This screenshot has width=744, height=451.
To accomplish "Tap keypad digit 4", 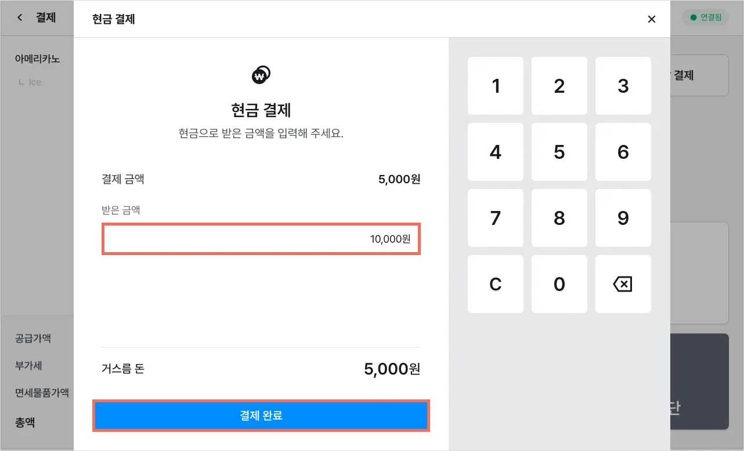I will (x=495, y=152).
